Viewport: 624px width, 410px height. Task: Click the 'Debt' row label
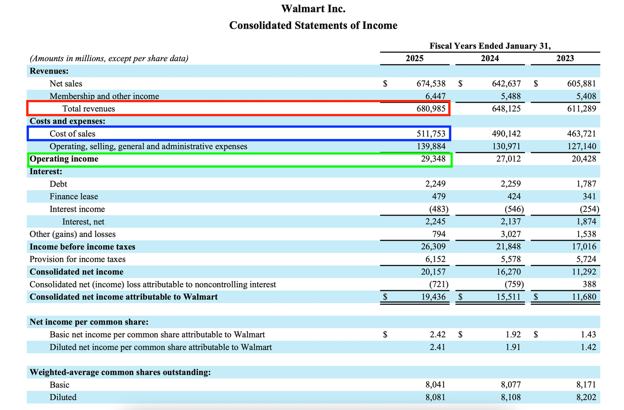pos(58,184)
